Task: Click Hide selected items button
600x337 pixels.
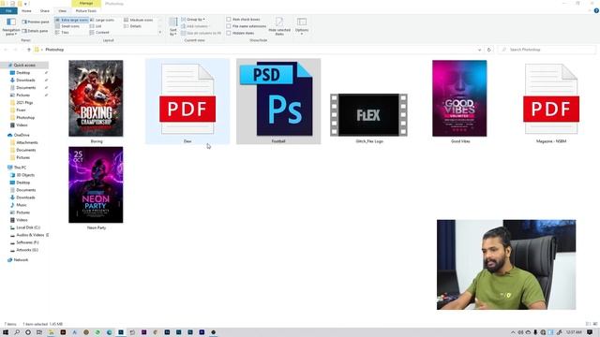Action: pyautogui.click(x=279, y=26)
